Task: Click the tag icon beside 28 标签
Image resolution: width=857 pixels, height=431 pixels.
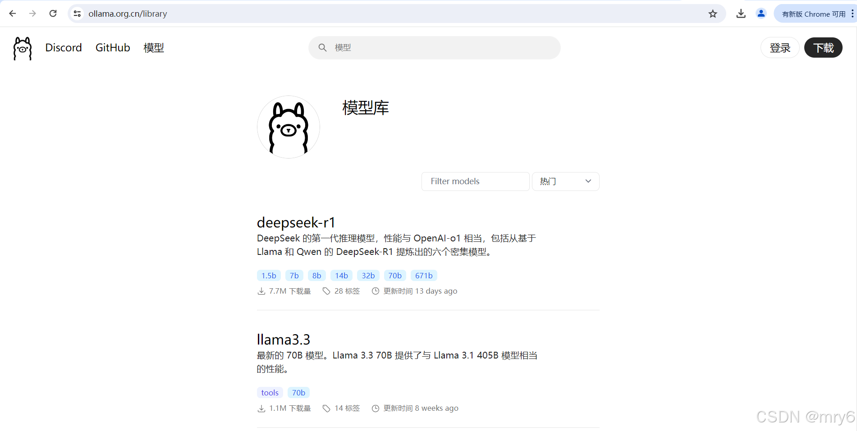Action: coord(326,291)
